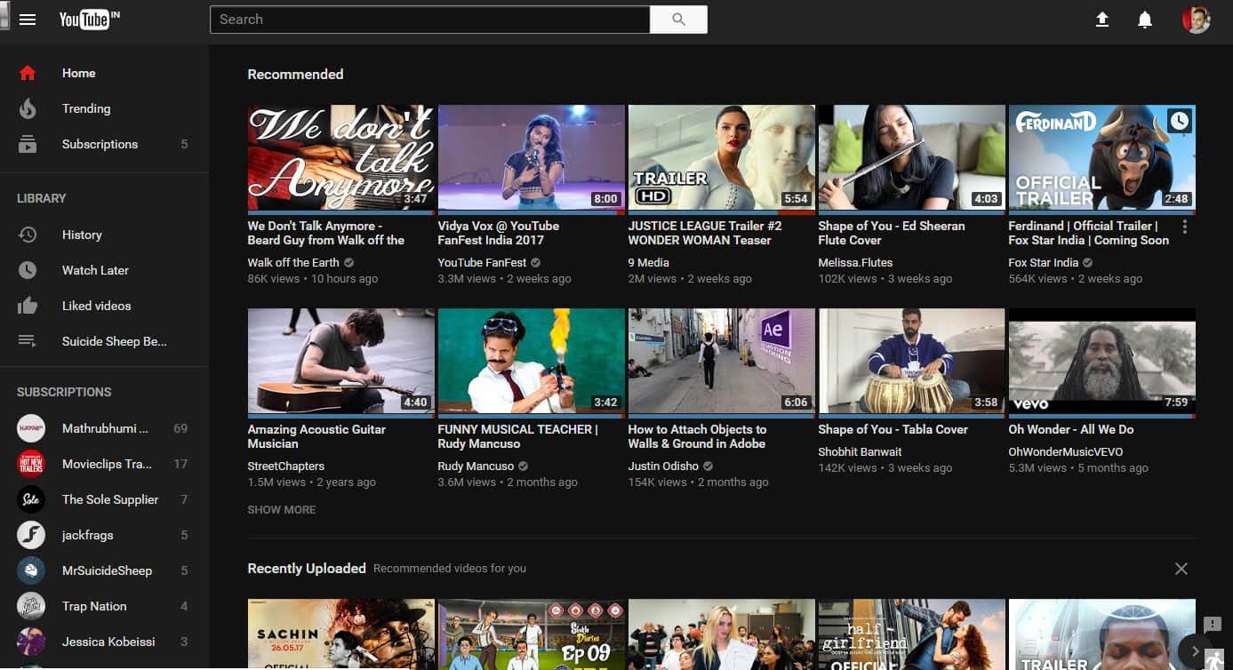The width and height of the screenshot is (1233, 670).
Task: Open the Ferdinand video three-dot options menu
Action: click(x=1184, y=227)
